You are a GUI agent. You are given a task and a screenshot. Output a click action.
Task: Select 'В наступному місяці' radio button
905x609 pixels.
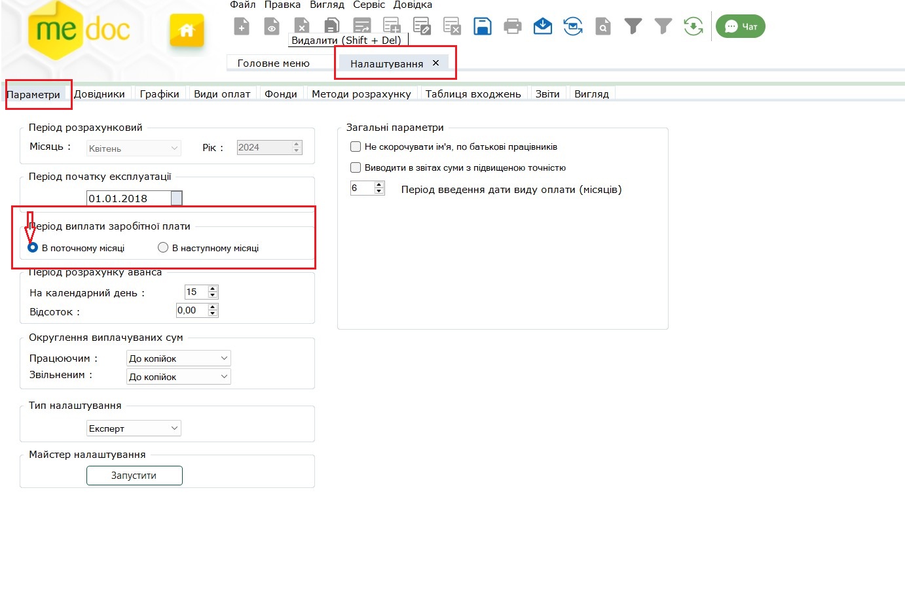(x=163, y=247)
